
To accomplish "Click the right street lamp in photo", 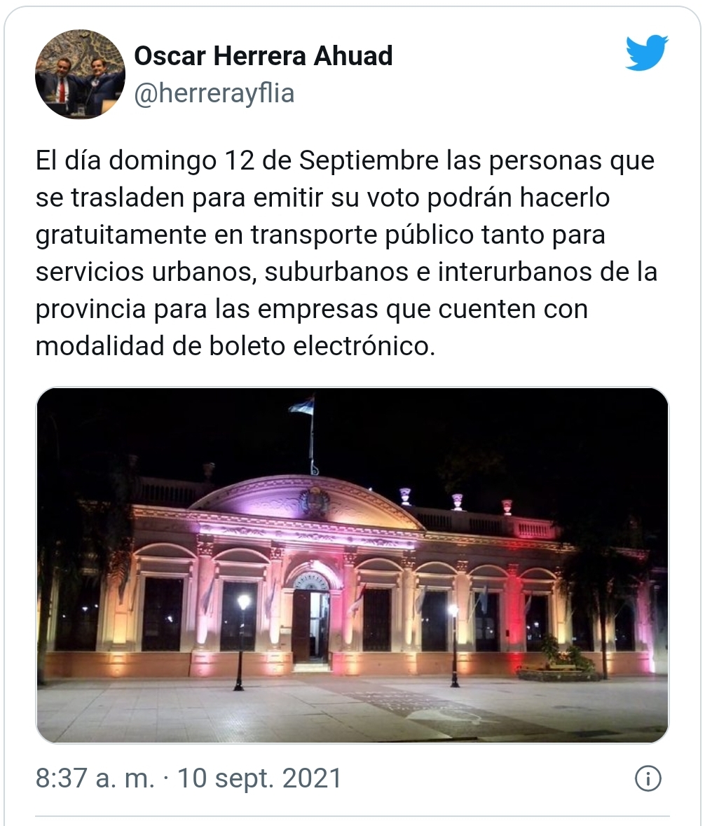I will [454, 645].
